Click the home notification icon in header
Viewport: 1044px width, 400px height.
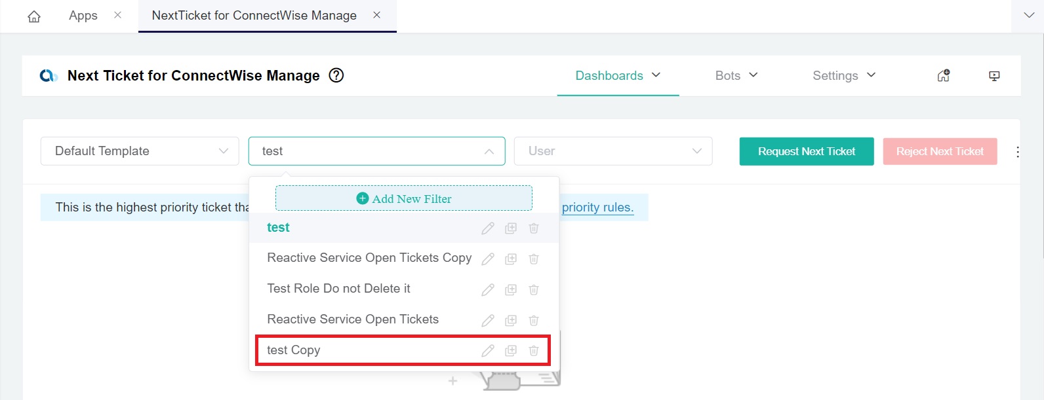(x=944, y=76)
